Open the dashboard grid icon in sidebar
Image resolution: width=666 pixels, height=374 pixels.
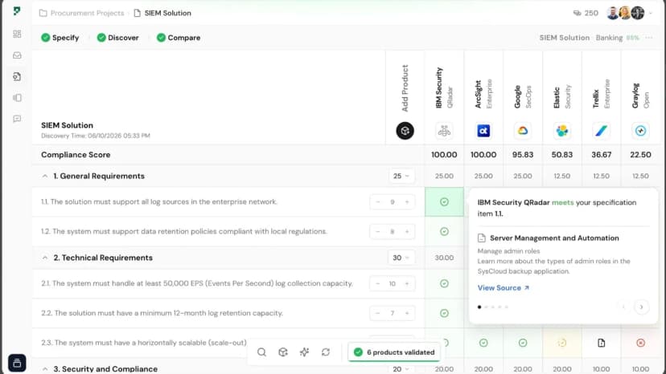click(x=17, y=34)
